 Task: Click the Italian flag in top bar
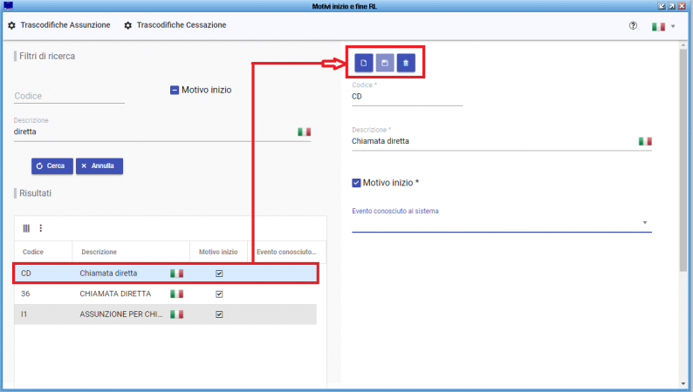click(x=659, y=26)
